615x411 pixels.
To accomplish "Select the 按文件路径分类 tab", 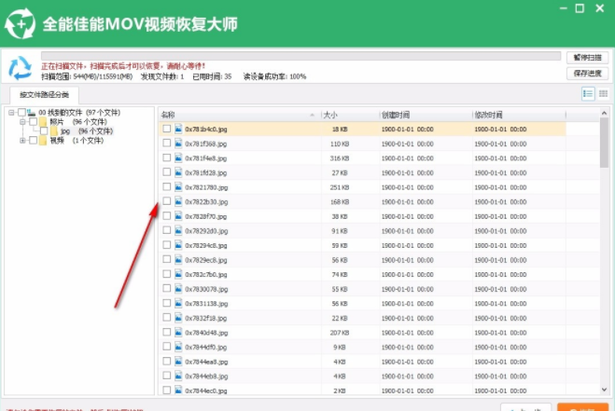I will (43, 95).
